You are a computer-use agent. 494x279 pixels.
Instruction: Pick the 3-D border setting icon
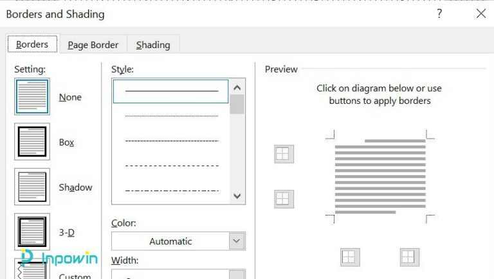click(32, 232)
